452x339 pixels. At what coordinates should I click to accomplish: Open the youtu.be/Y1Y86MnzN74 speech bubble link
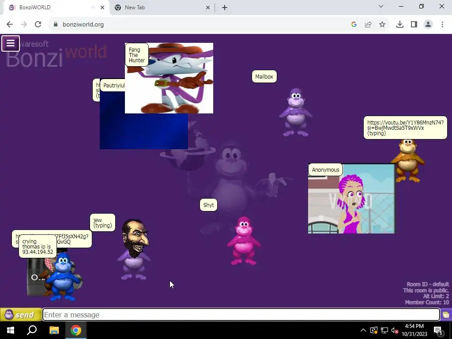pyautogui.click(x=405, y=128)
